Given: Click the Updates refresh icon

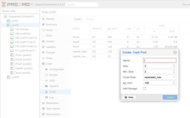Looking at the screenshot, I should (x=43, y=47).
